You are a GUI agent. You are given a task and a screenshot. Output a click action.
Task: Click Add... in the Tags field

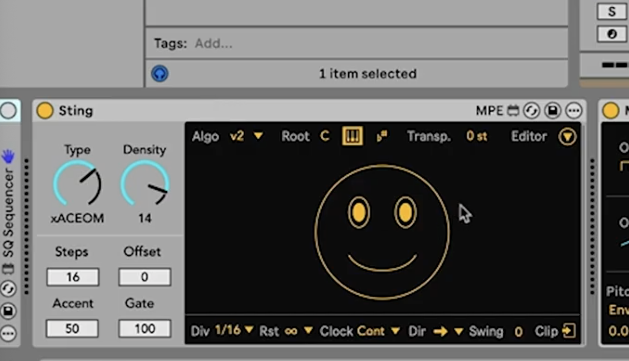pyautogui.click(x=213, y=43)
